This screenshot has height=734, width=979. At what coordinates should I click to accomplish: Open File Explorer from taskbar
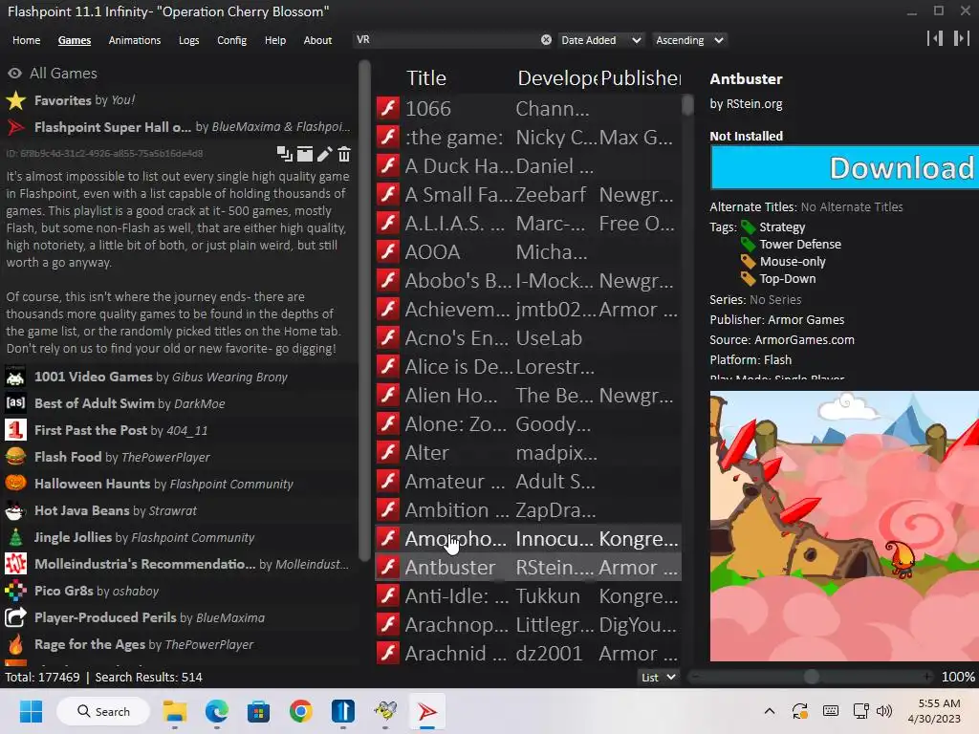tap(175, 711)
